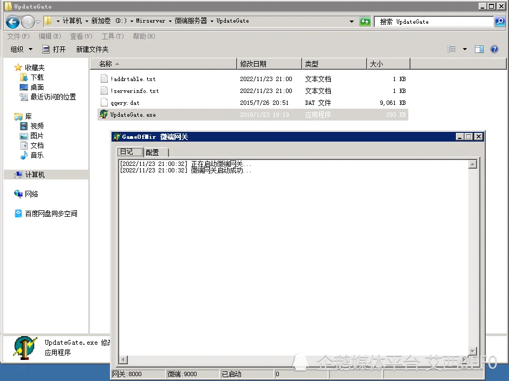Click the 新建文件夹 button
Screen dimensions: 509x381
(x=92, y=49)
